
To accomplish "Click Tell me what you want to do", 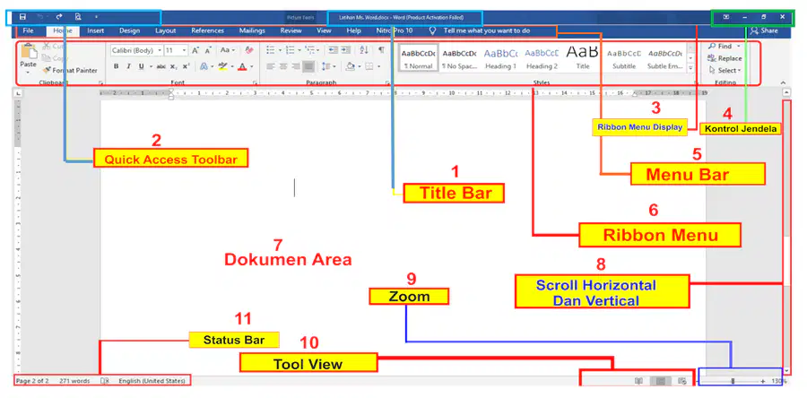I will [486, 30].
